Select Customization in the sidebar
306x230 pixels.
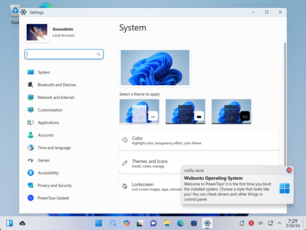[50, 110]
